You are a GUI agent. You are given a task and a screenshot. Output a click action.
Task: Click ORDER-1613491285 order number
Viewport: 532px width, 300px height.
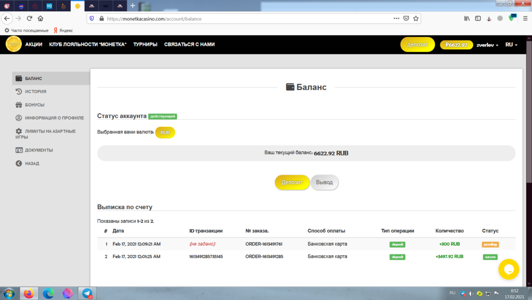(264, 256)
